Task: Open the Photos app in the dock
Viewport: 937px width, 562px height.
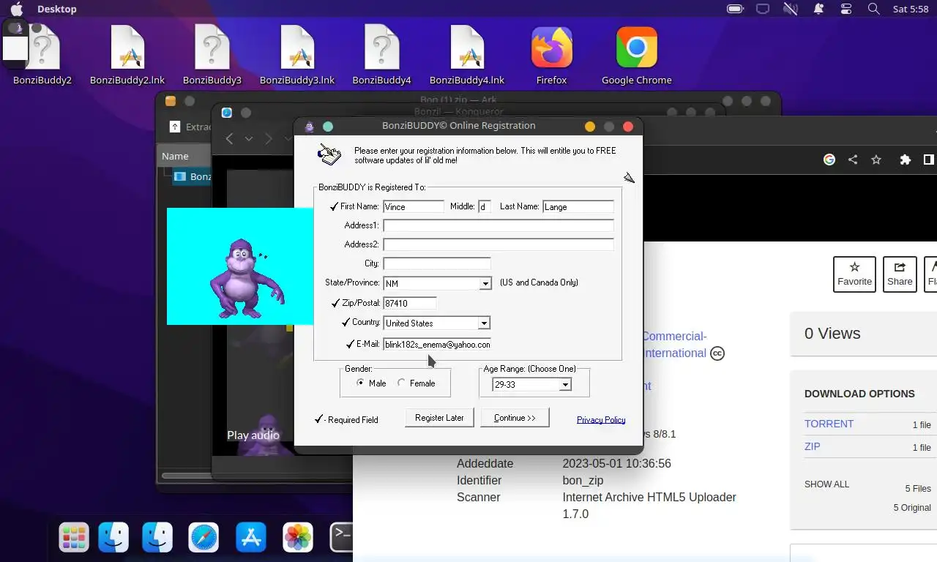Action: pos(298,537)
